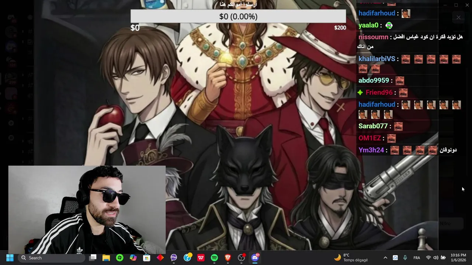The width and height of the screenshot is (472, 265).
Task: Switch the FRA keyboard language indicator
Action: point(417,258)
